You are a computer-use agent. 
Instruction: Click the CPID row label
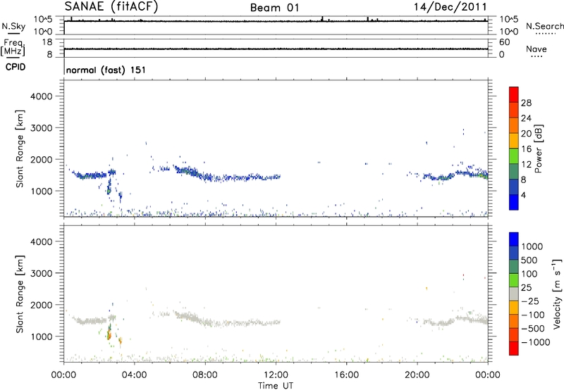pos(16,67)
